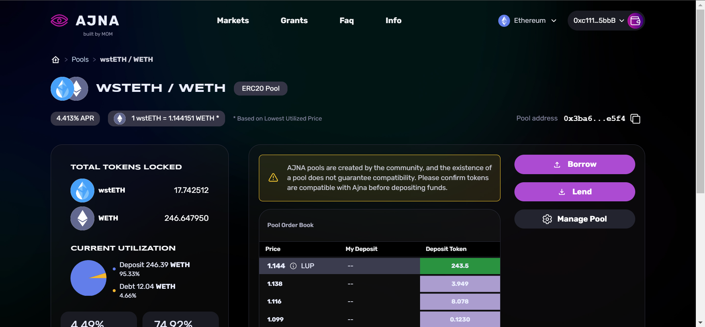Select the 8.078 deposit bar
Screen dimensions: 705x327
point(460,302)
